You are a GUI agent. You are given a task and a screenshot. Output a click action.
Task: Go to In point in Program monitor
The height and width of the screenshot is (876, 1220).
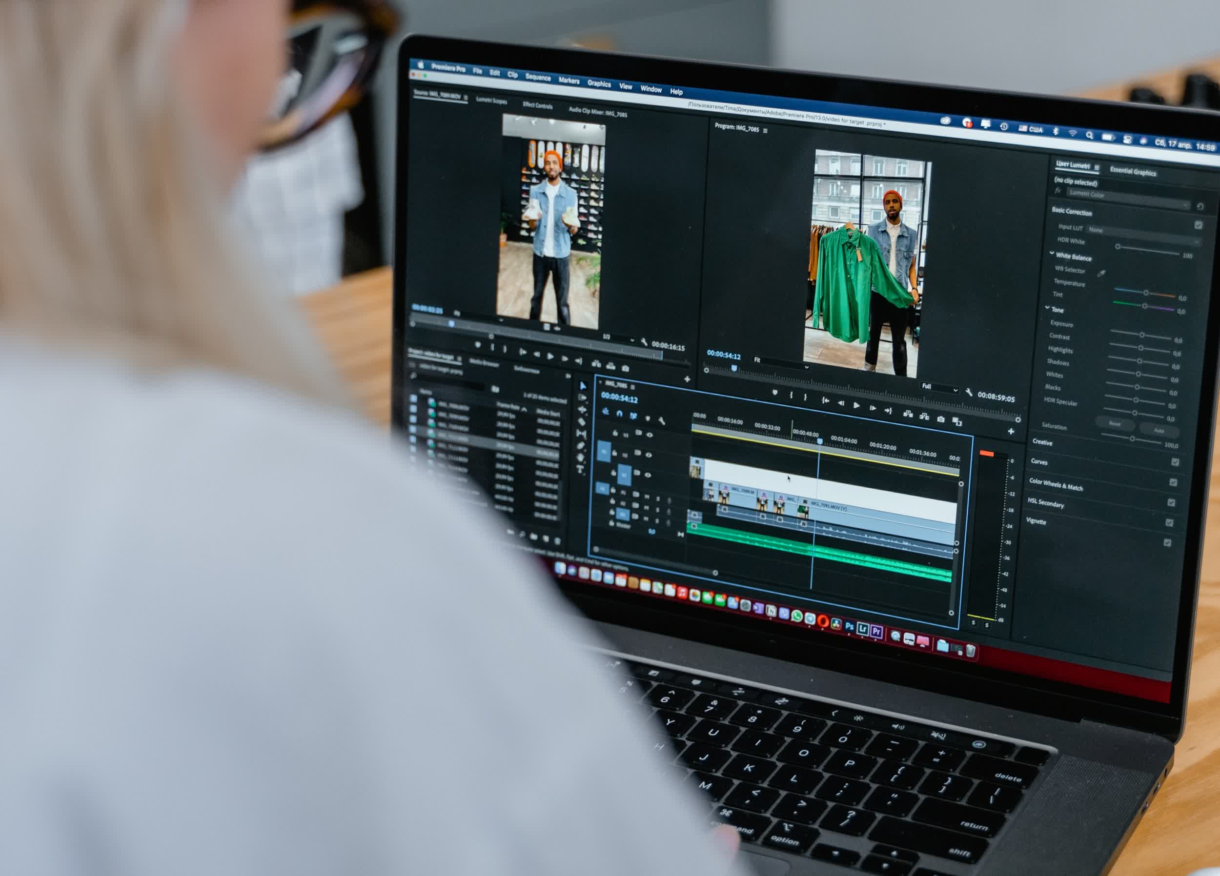pos(825,400)
